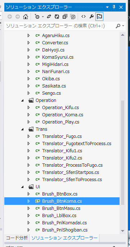This screenshot has width=130, height=247.
Task: Click the Solution Explorer search field
Action: [60, 26]
